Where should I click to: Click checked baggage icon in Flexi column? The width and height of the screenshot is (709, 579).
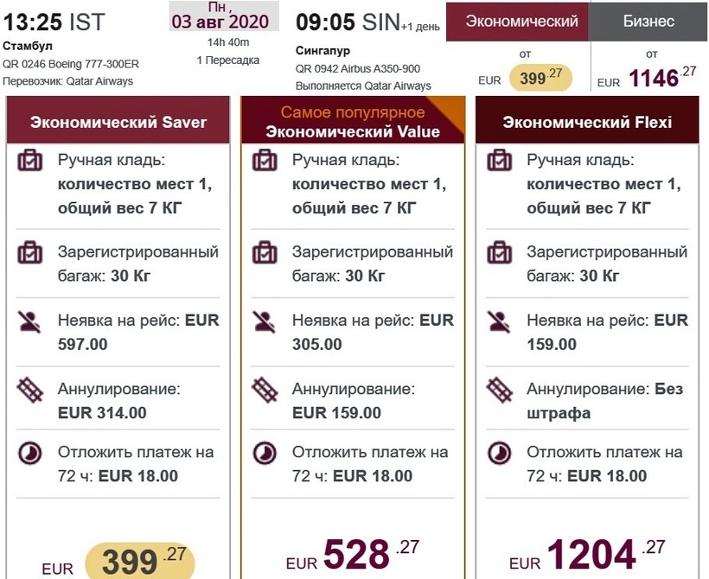coord(500,252)
